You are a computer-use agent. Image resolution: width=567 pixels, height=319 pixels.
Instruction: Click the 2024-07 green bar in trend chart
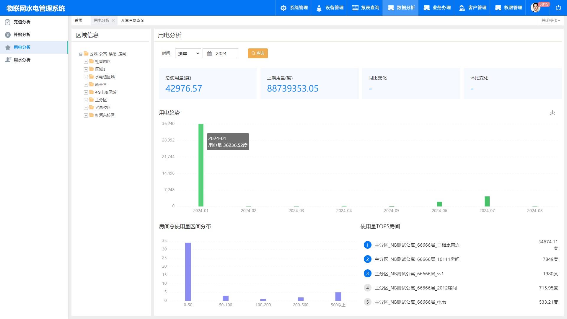tap(487, 201)
